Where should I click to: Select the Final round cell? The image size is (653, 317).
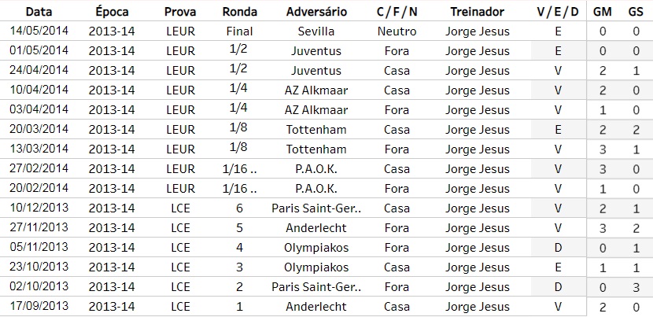pos(239,31)
